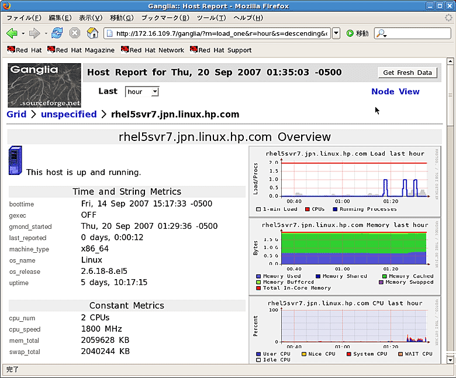
Task: Open the 編集(E) menu
Action: pos(60,18)
